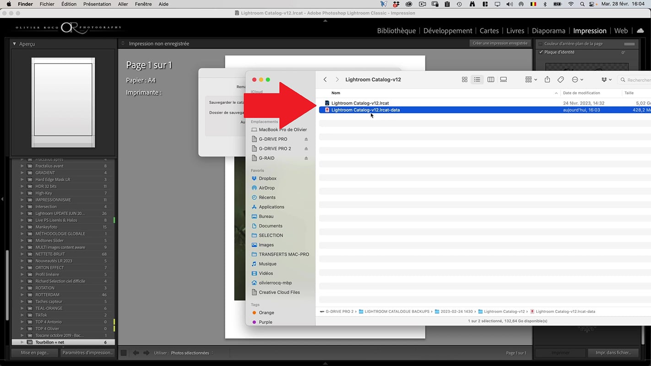Click the first page square icon
Image resolution: width=651 pixels, height=366 pixels.
click(124, 353)
